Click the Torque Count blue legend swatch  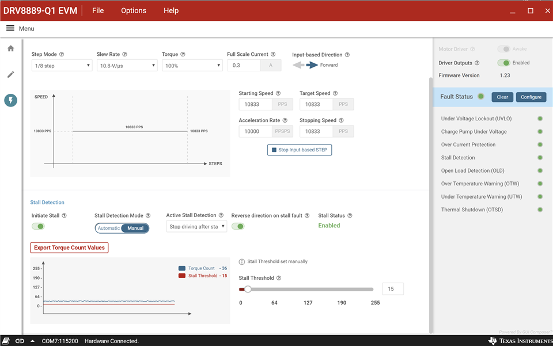[182, 268]
